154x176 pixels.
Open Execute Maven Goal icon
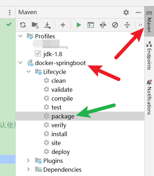tap(91, 25)
